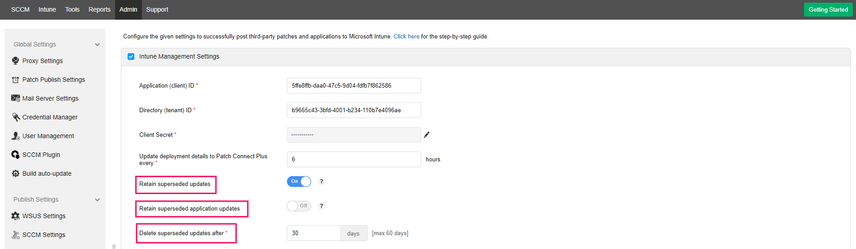
Task: Click the WSUS Settings gear icon
Action: [x=16, y=216]
